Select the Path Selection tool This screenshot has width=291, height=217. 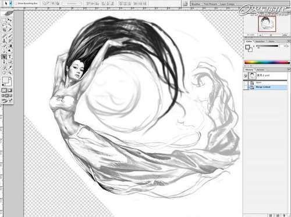coord(4,57)
